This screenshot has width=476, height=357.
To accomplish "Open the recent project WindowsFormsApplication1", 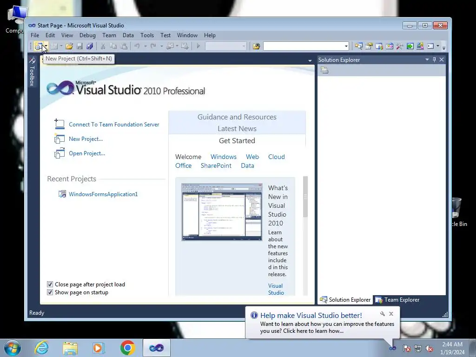I will (103, 194).
